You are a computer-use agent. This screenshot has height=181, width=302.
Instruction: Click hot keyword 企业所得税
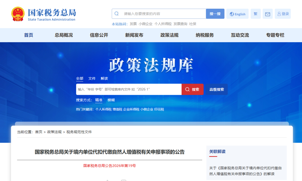(x=131, y=109)
